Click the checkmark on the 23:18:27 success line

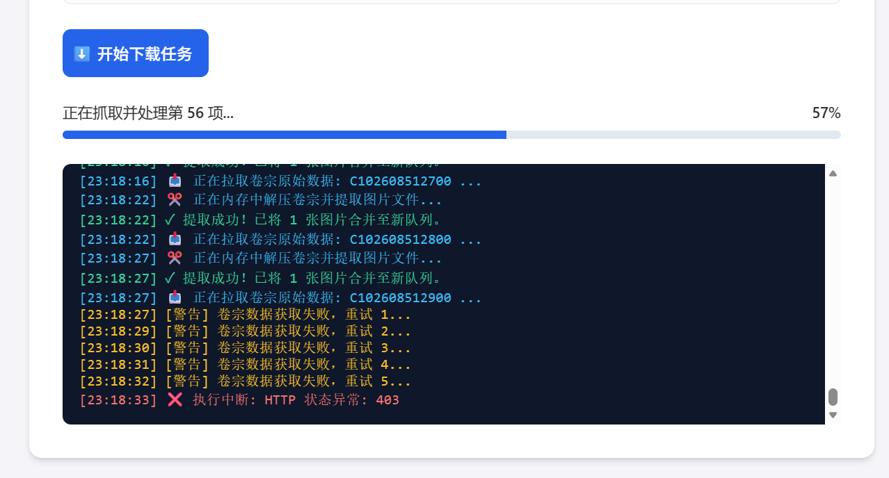170,278
